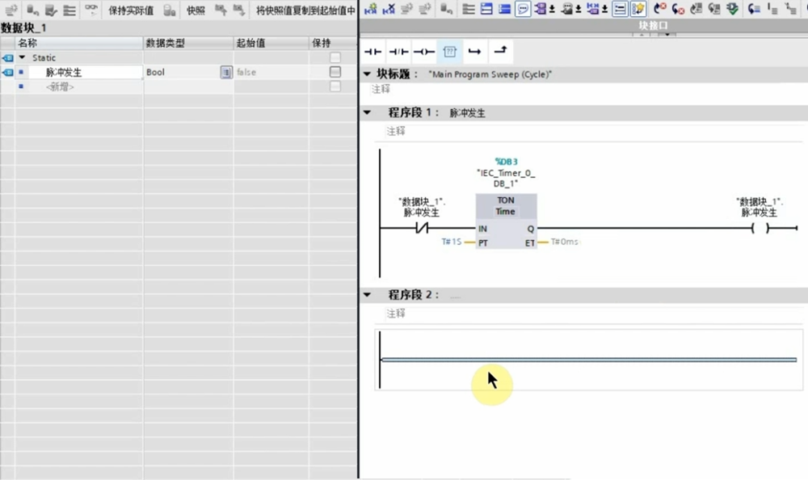
Task: Toggle the retain checkbox for 脉冲发生
Action: [x=335, y=72]
